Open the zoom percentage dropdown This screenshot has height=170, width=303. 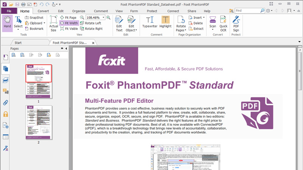tap(102, 18)
